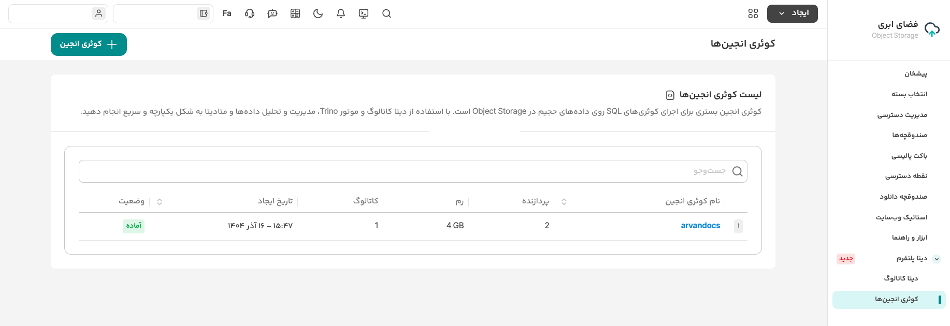Sort table by the وضعیت column arrows
The image size is (950, 326).
point(160,202)
